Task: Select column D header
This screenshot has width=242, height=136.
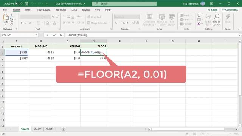Action: click(x=93, y=41)
